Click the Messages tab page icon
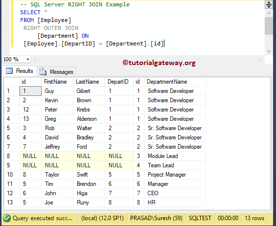 tap(43, 71)
